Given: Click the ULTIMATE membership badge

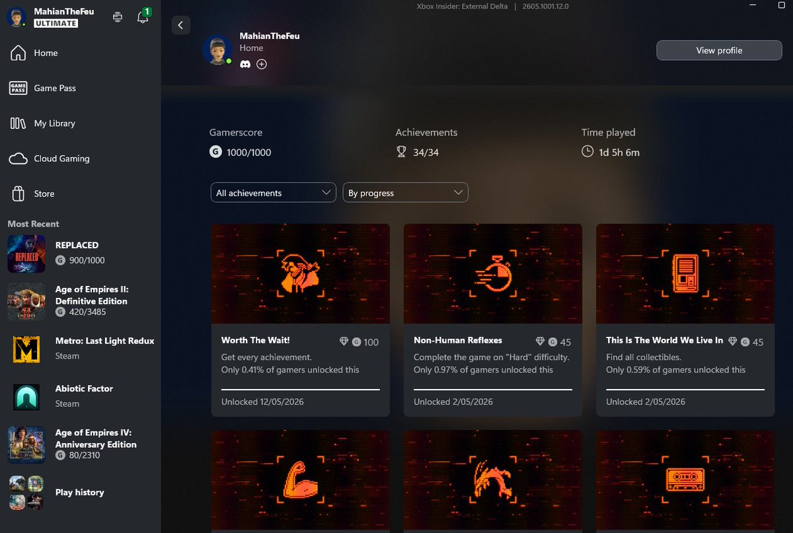Looking at the screenshot, I should coord(56,23).
